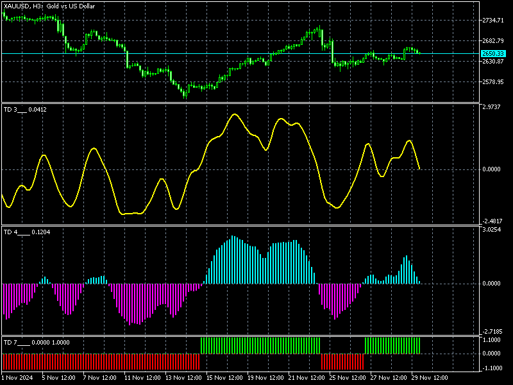Click the lowest candlestick near 13 Nov
The height and width of the screenshot is (385, 513).
coord(185,94)
